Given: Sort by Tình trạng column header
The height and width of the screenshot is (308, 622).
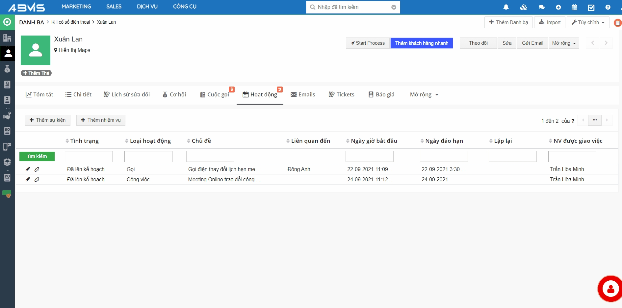Looking at the screenshot, I should tap(84, 141).
